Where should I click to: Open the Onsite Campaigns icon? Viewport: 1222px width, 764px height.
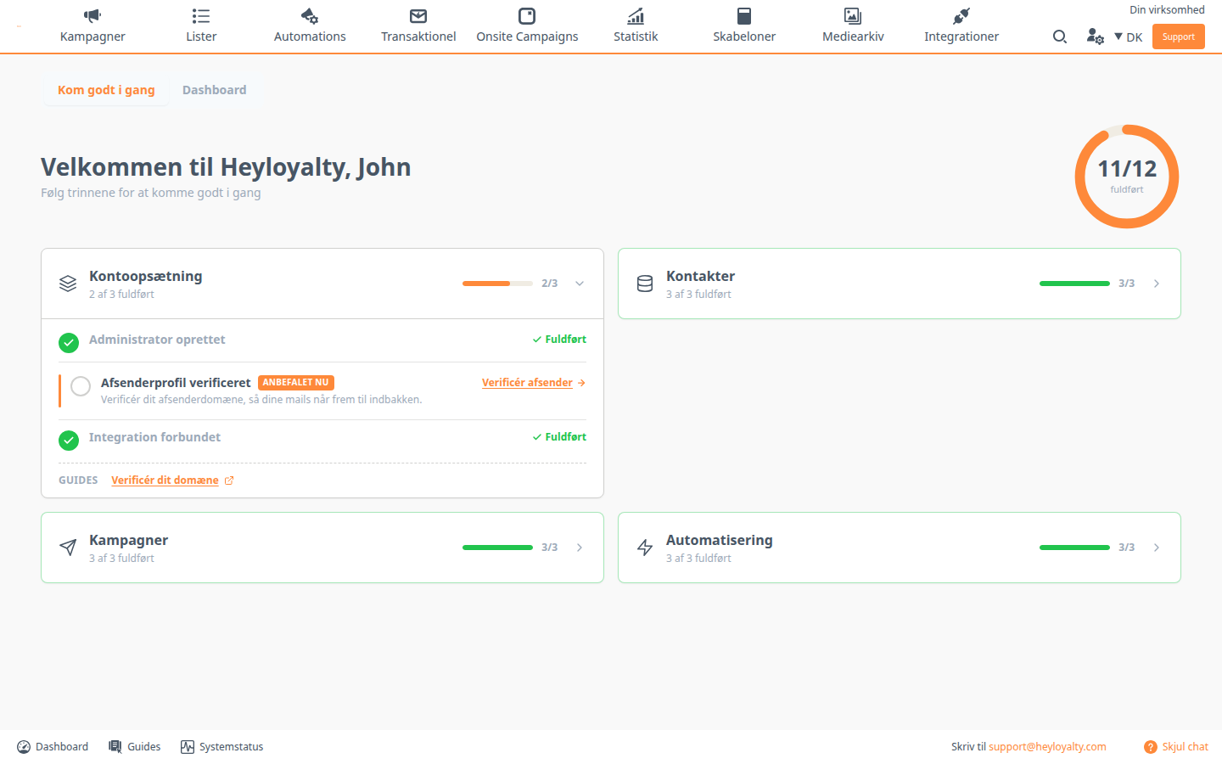pos(527,16)
